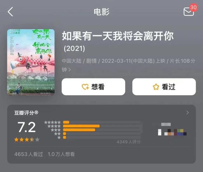Viewport: 203px width, 172px height.
Task: Tap the heart-plus icon on 想看
Action: (85, 87)
